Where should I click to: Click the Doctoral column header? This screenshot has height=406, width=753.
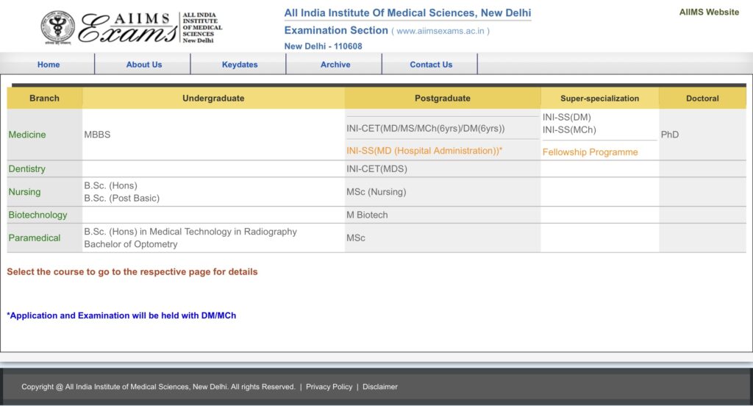pos(702,98)
